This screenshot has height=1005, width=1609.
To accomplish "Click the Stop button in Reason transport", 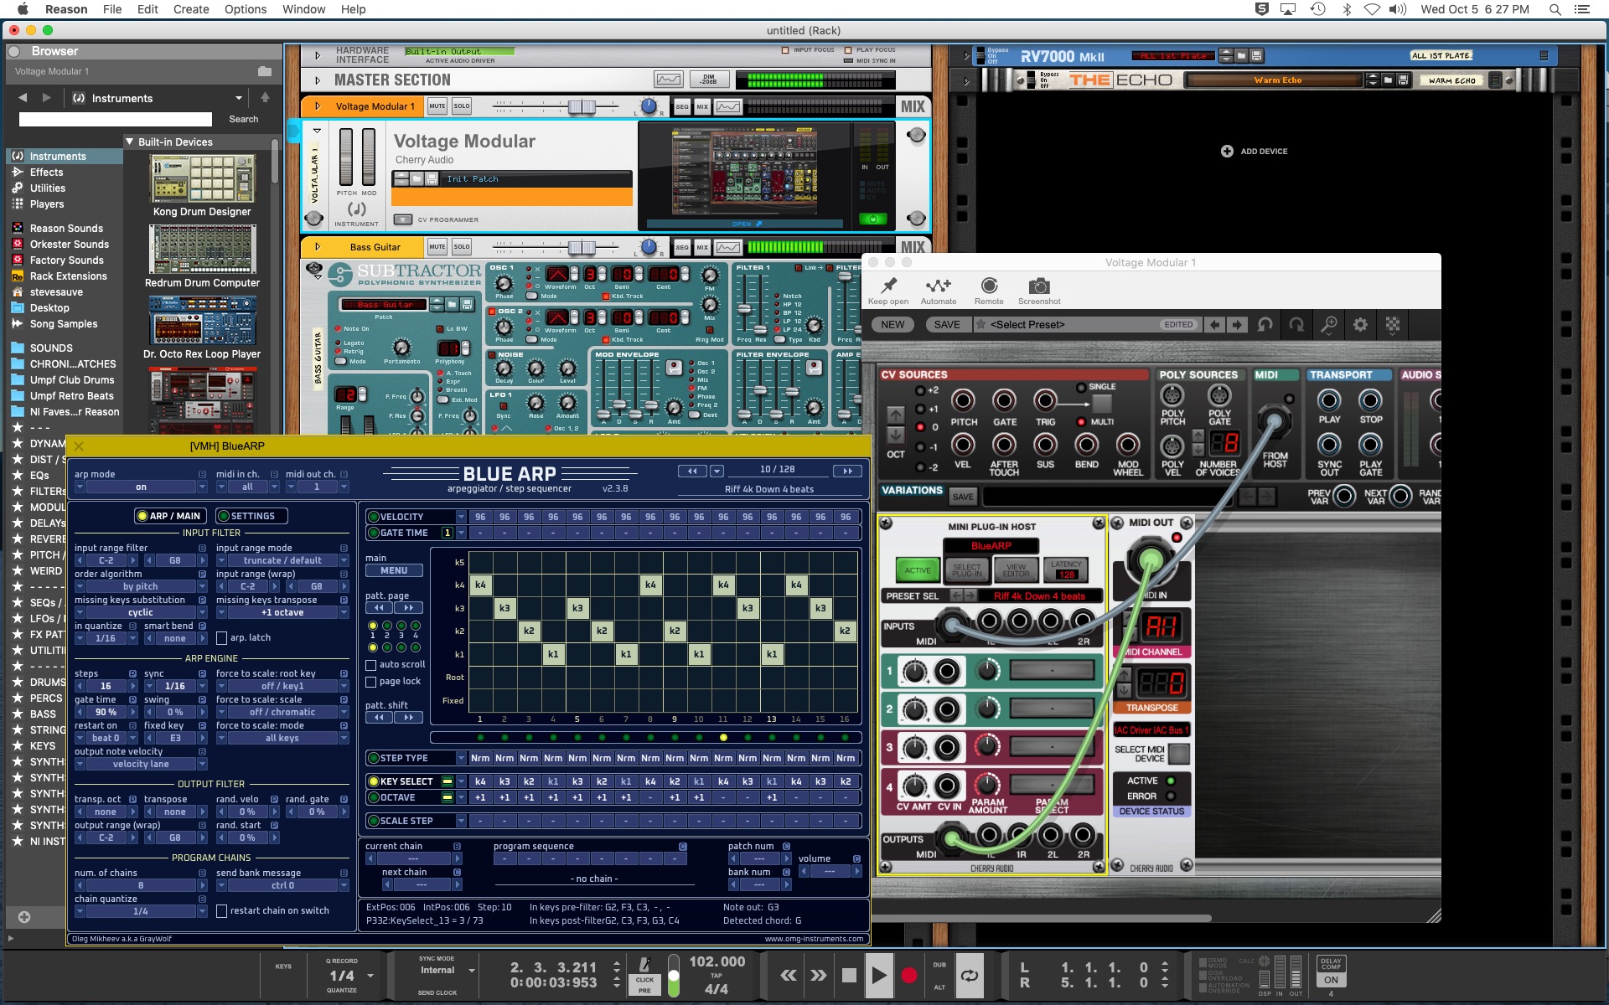I will click(849, 975).
